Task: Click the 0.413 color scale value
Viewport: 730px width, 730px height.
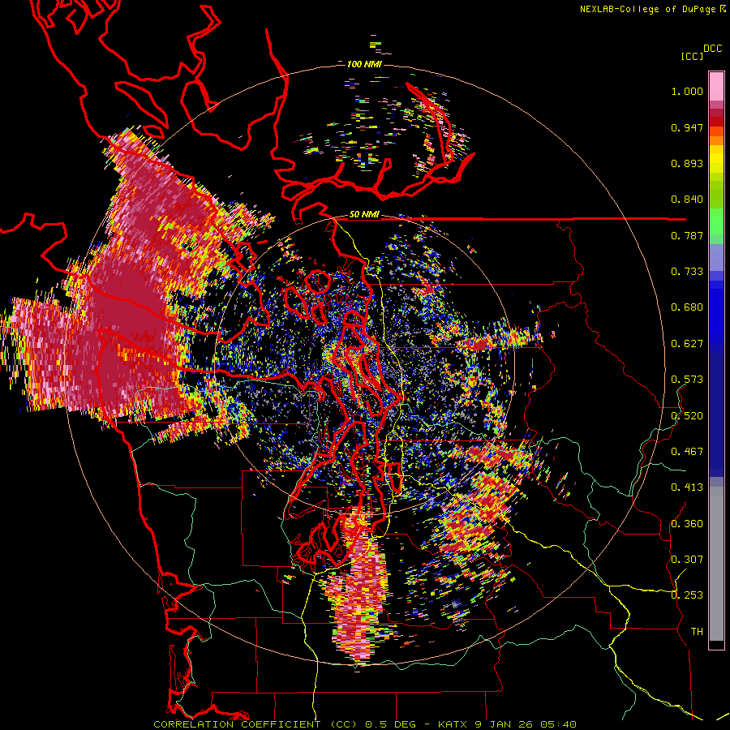Action: click(x=687, y=487)
